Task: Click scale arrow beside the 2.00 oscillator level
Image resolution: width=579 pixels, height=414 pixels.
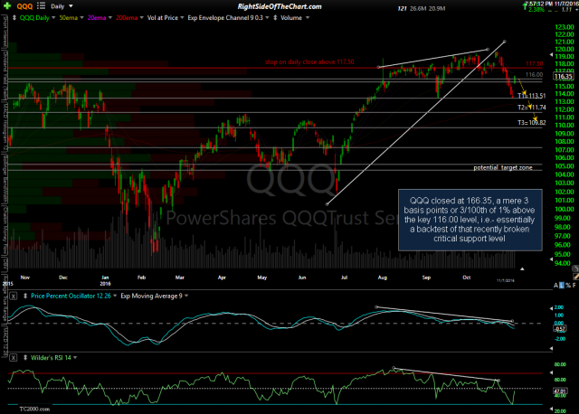Action: click(552, 307)
